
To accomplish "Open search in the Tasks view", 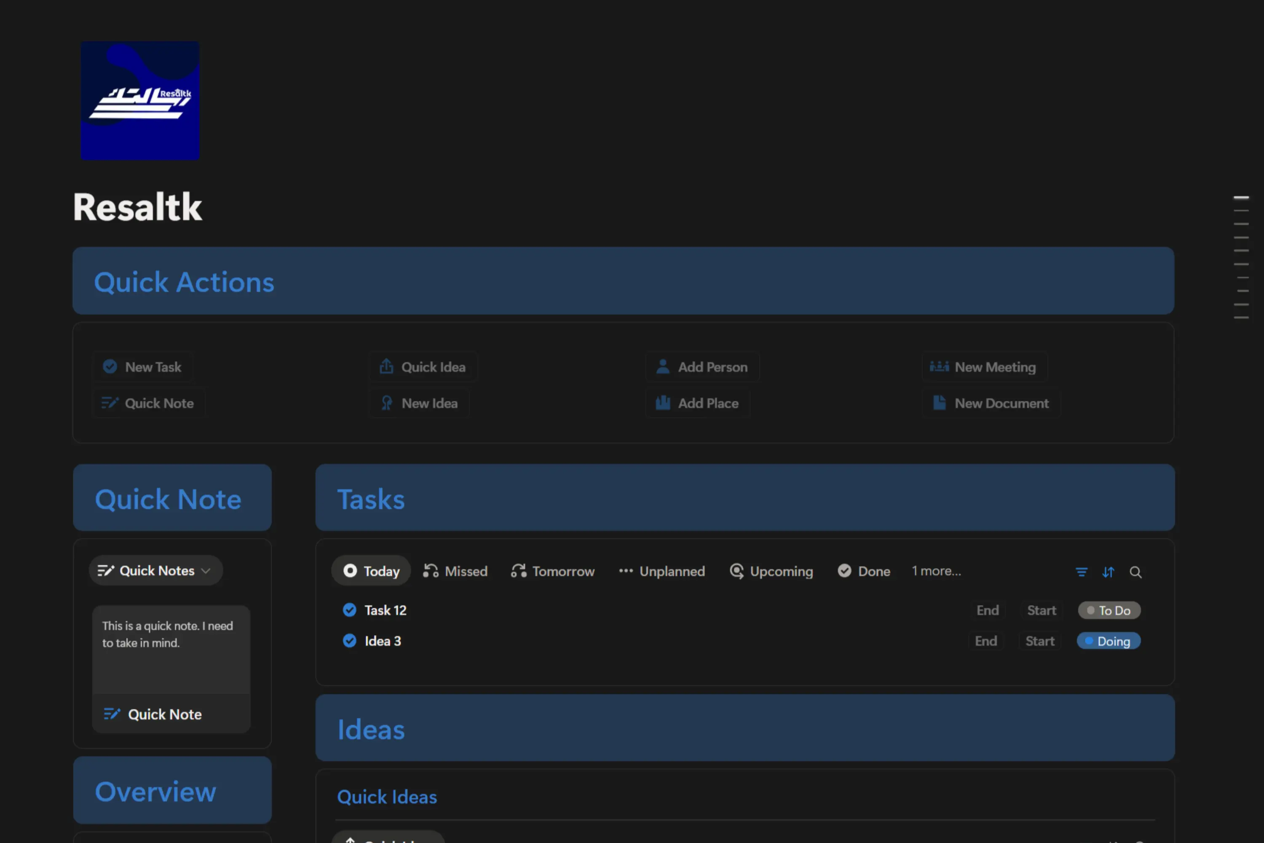I will [x=1135, y=572].
